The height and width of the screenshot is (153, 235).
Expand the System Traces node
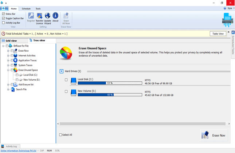[8, 65]
